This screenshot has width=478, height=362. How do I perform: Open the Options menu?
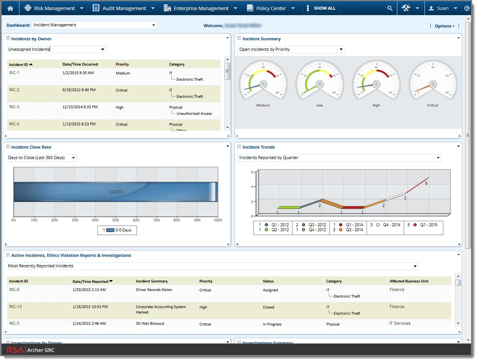click(x=444, y=26)
